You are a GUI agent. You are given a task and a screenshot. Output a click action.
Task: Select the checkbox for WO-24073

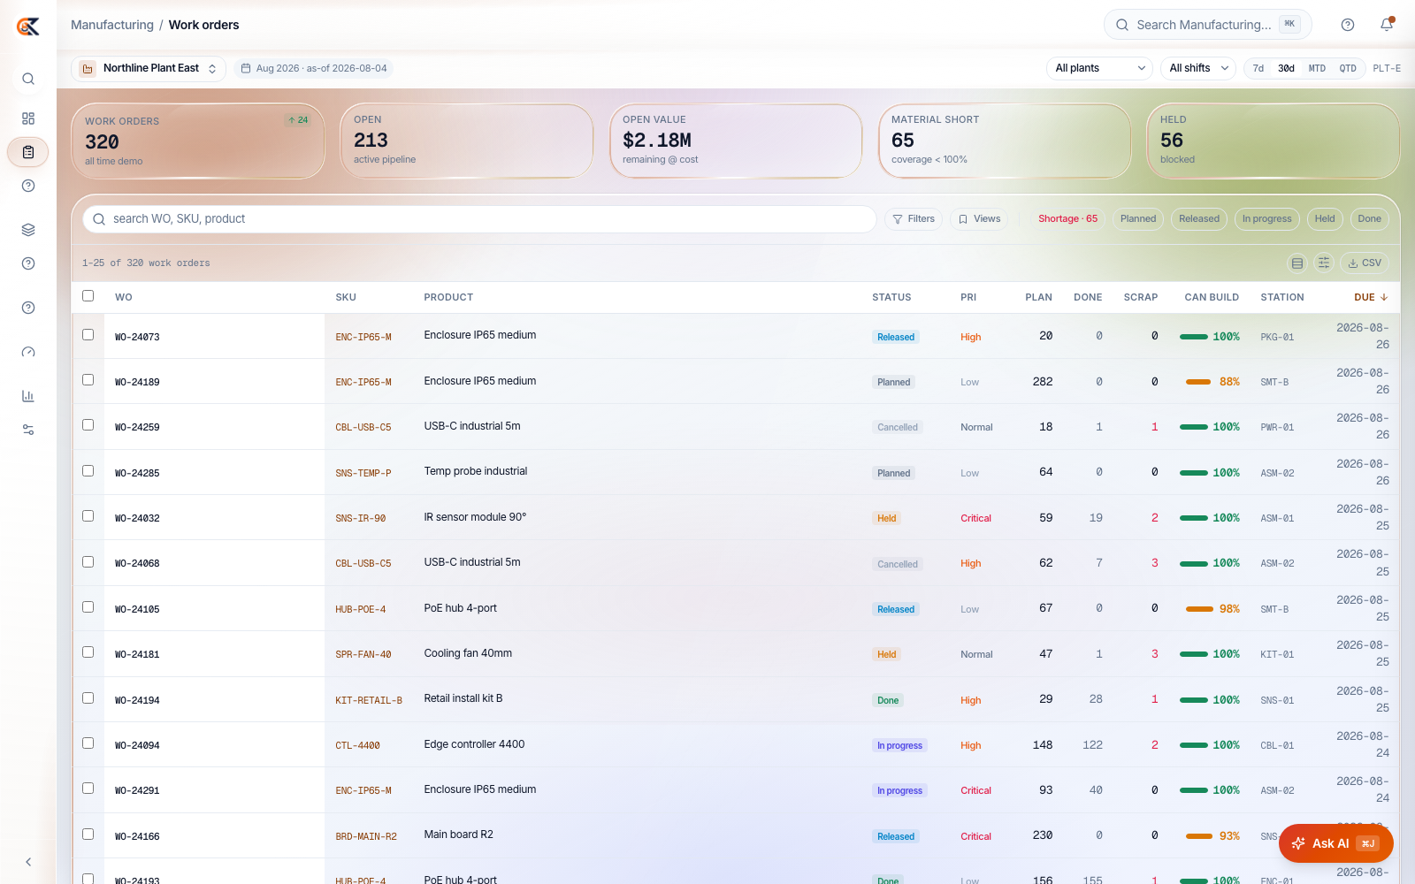[88, 335]
